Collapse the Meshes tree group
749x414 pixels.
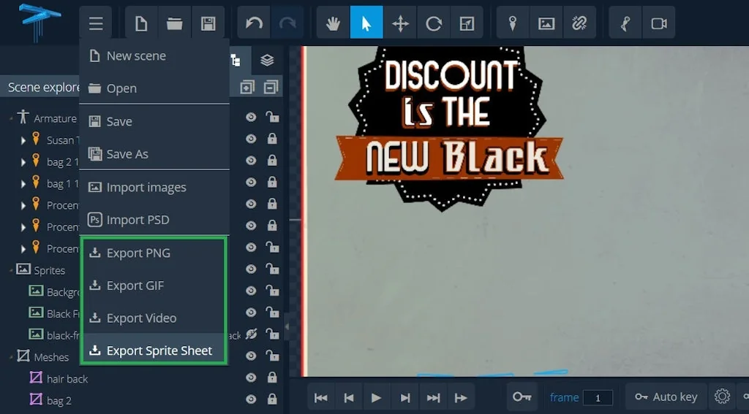12,357
